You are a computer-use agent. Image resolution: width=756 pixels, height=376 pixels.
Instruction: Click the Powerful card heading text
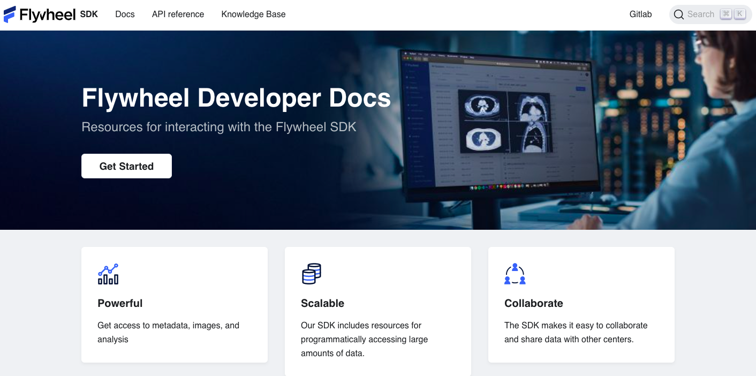[120, 303]
